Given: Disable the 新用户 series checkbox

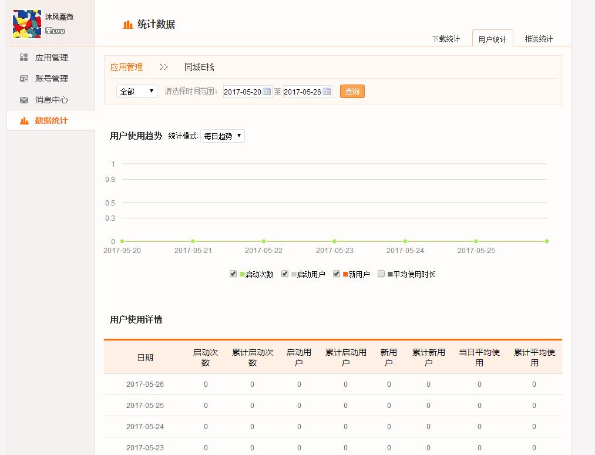Looking at the screenshot, I should pos(337,274).
